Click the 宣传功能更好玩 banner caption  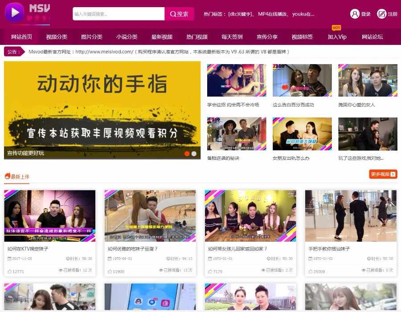tap(25, 153)
